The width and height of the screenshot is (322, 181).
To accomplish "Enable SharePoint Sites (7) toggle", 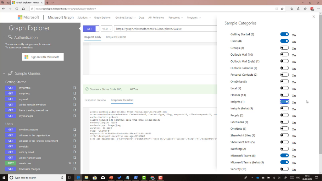I will pos(284,135).
